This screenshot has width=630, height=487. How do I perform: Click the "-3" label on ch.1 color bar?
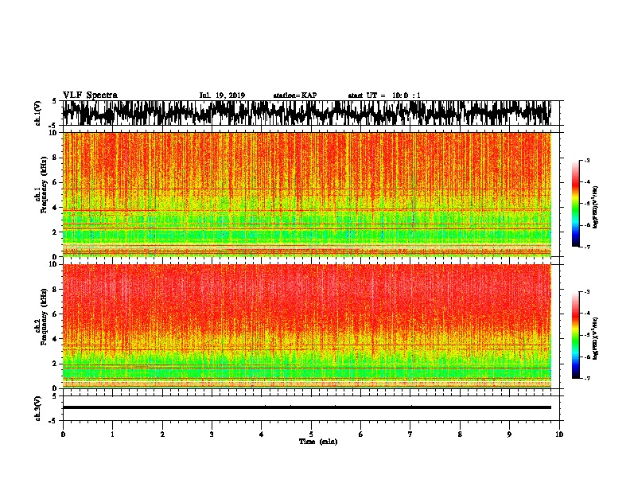click(x=586, y=160)
